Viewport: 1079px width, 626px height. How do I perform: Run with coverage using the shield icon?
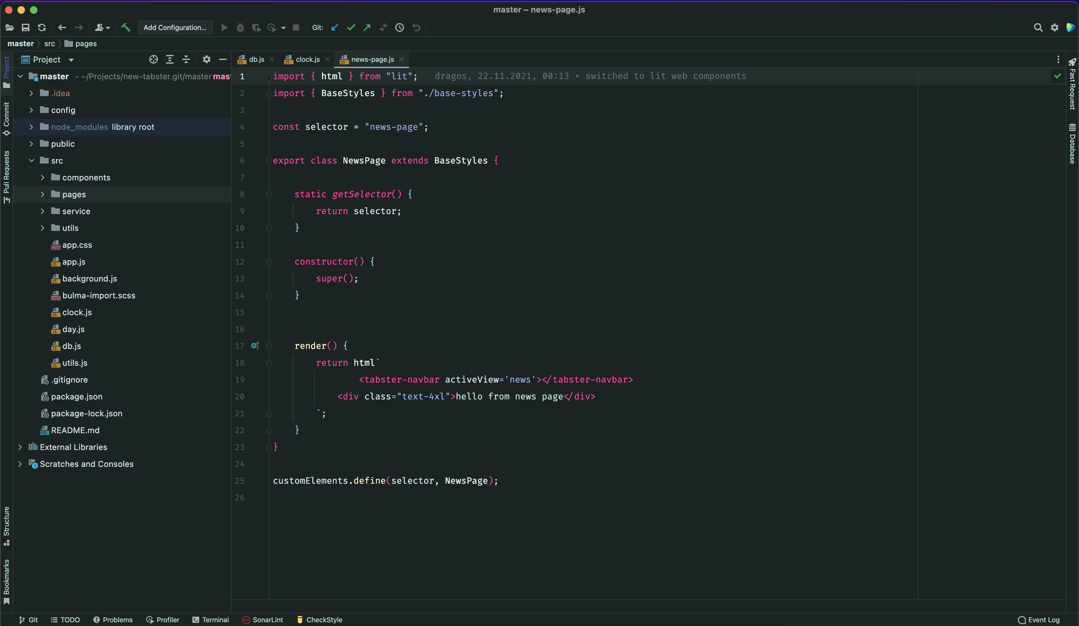tap(256, 27)
